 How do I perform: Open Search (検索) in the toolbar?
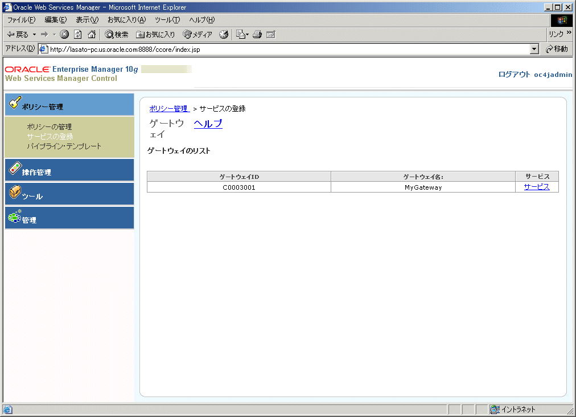[117, 35]
